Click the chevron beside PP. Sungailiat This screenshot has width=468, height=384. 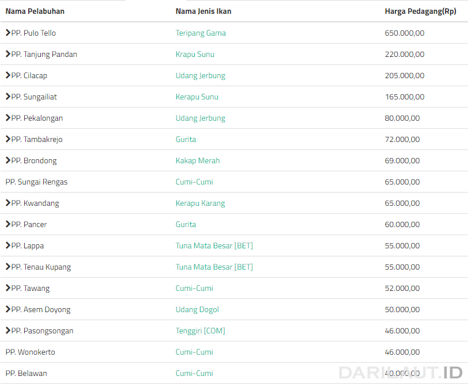coord(8,97)
